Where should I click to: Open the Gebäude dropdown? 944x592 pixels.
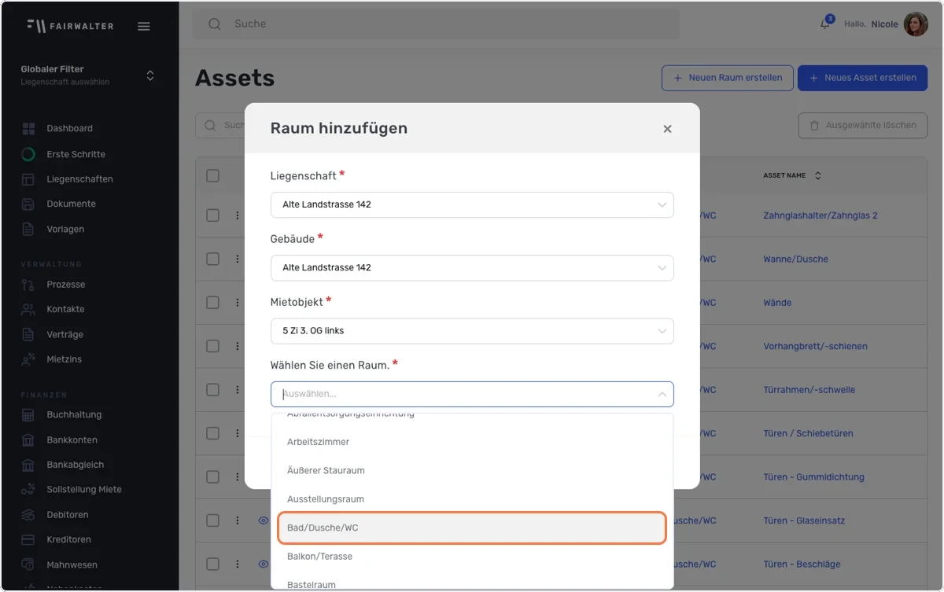(472, 267)
